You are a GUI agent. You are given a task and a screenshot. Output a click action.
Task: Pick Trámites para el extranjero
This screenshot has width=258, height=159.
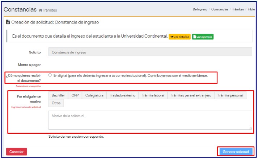tap(191, 95)
